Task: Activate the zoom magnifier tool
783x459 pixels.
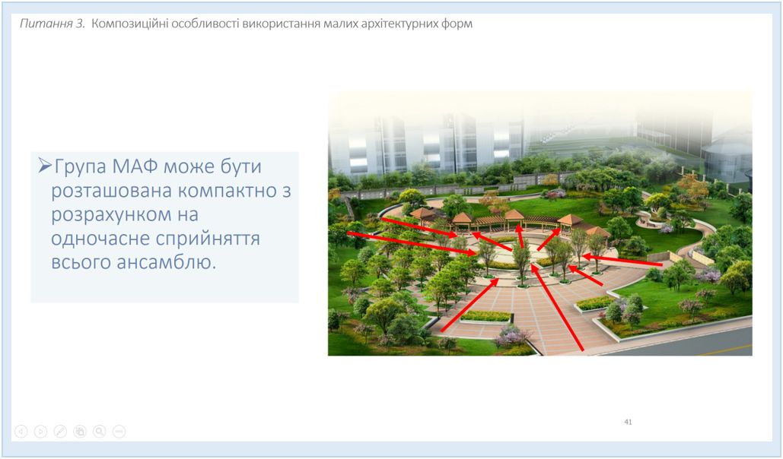Action: tap(100, 432)
